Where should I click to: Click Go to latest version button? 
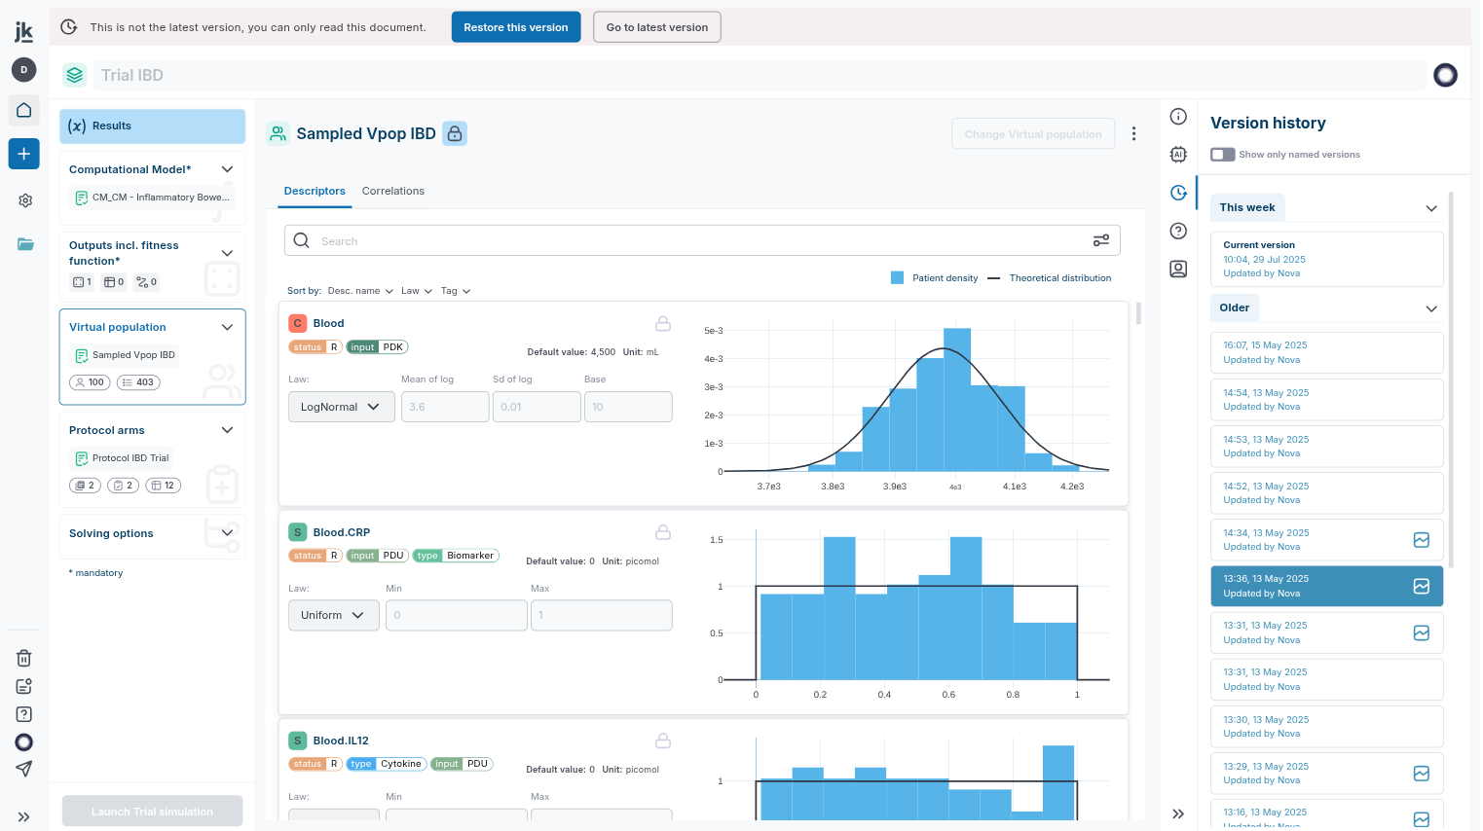coord(657,27)
